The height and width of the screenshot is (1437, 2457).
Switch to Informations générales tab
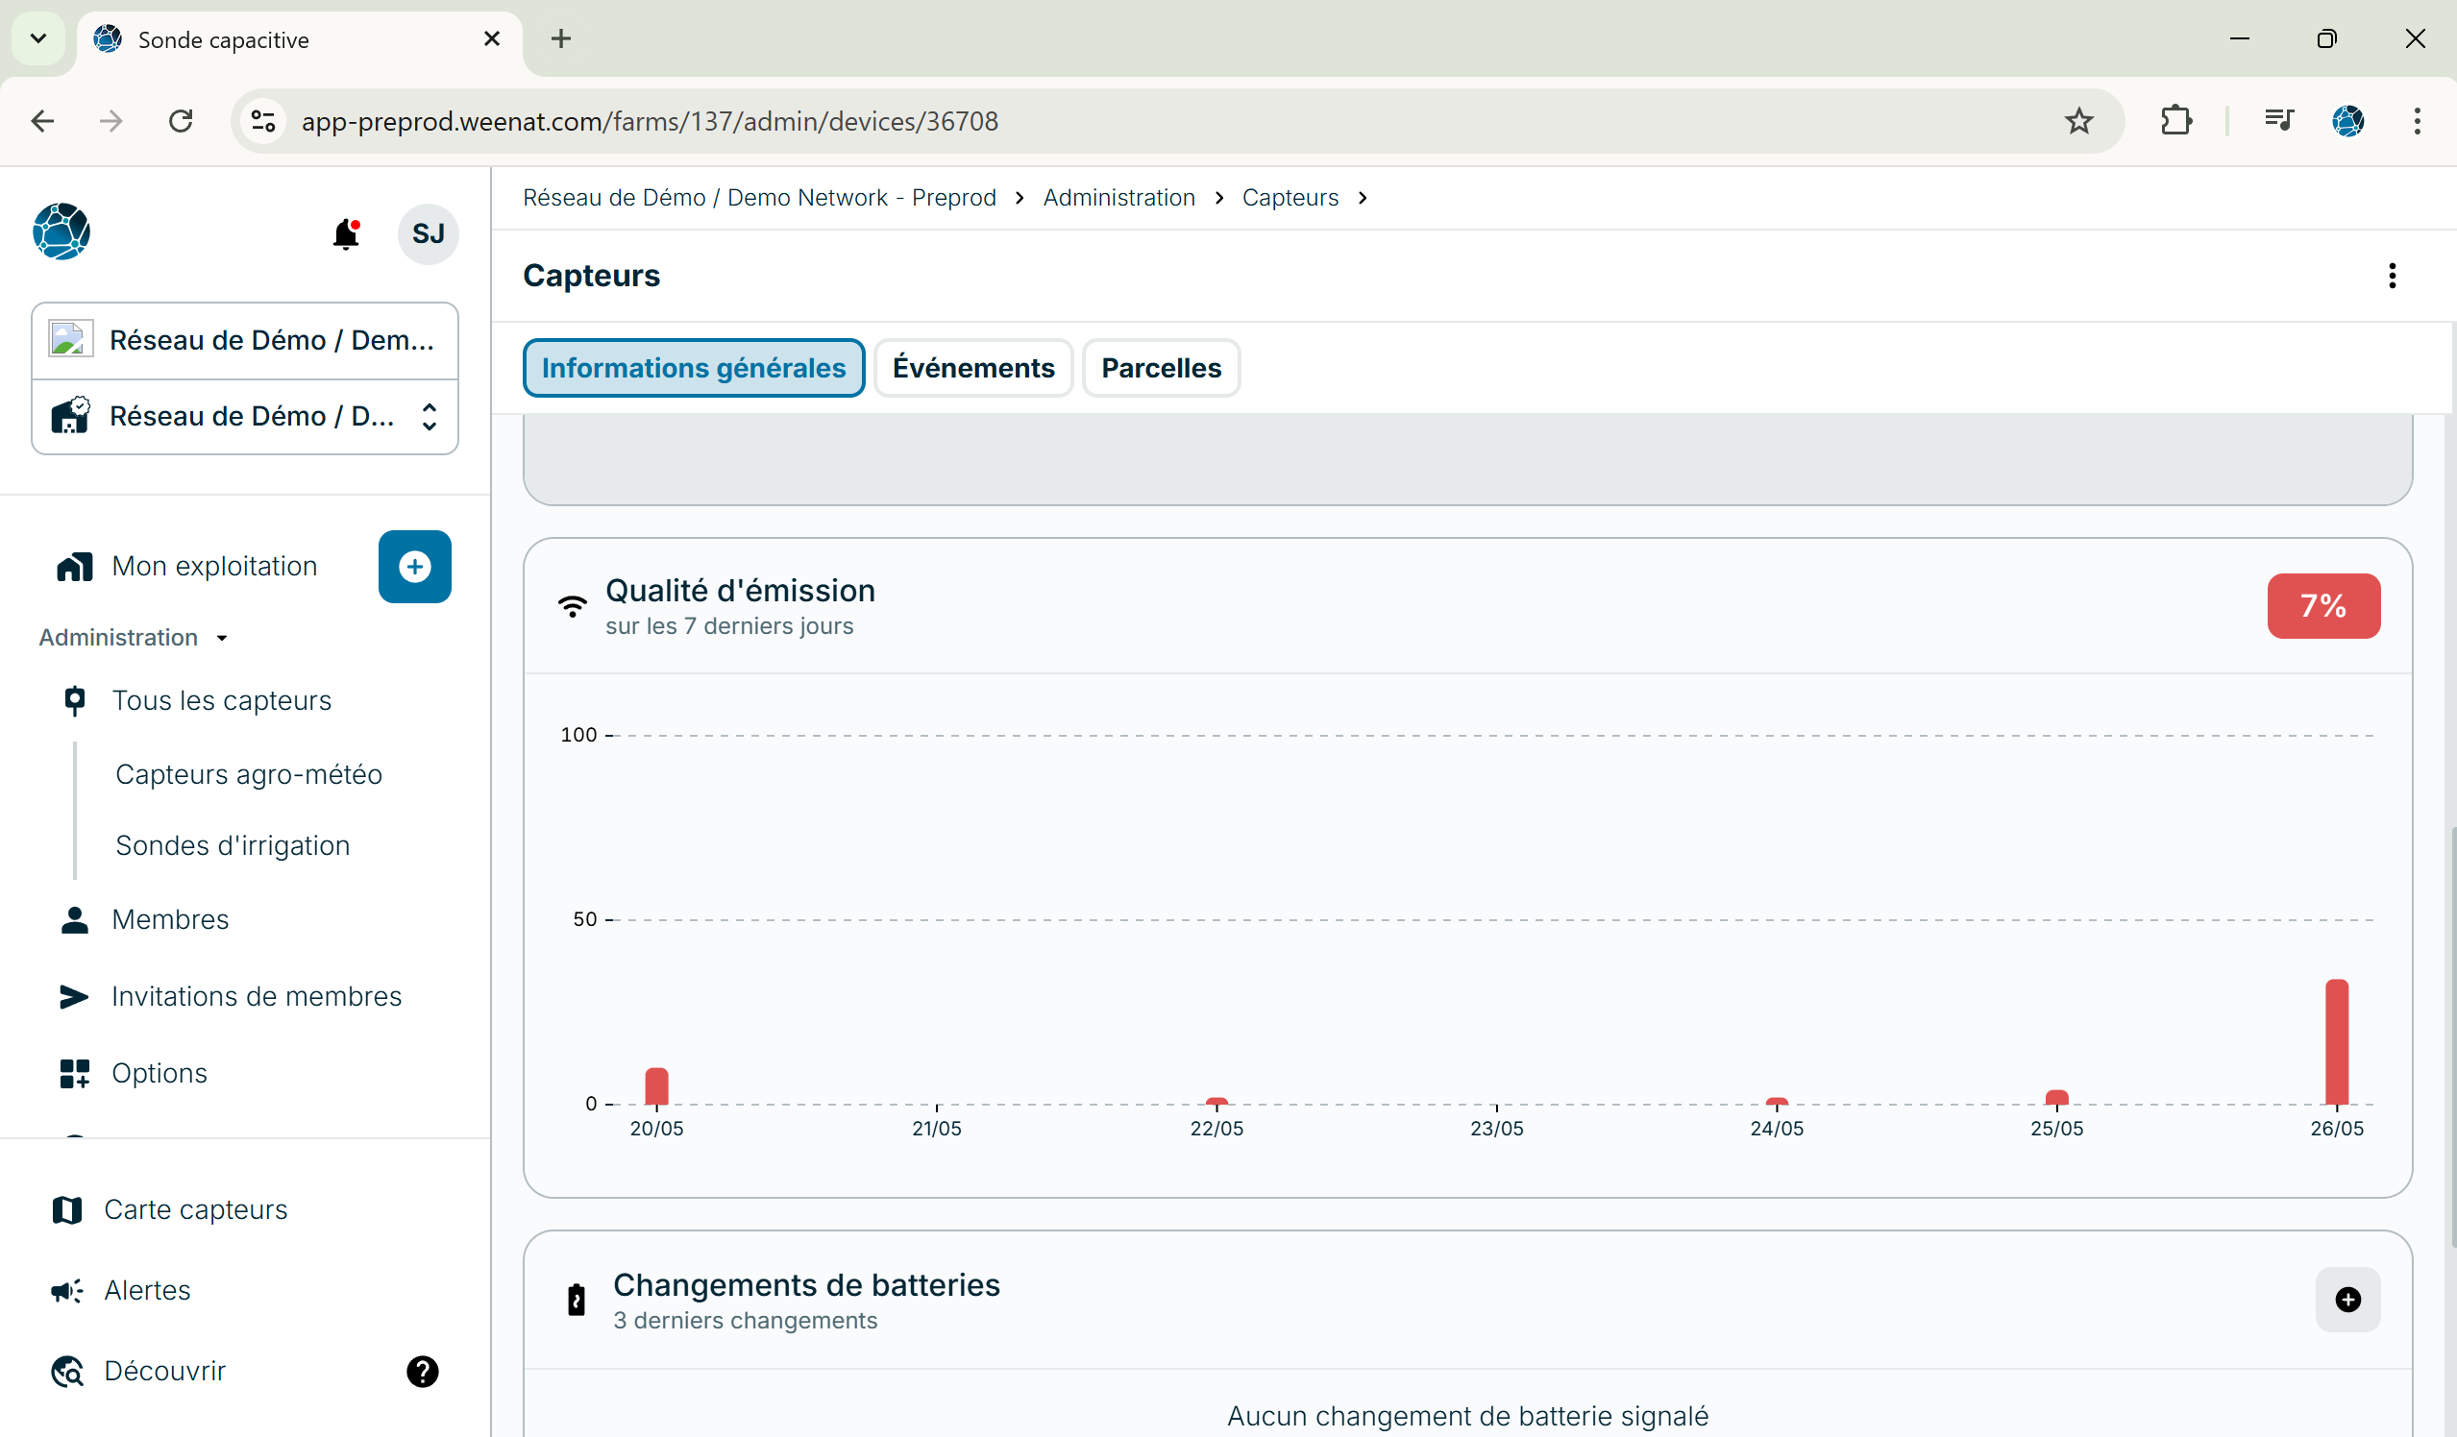coord(693,369)
